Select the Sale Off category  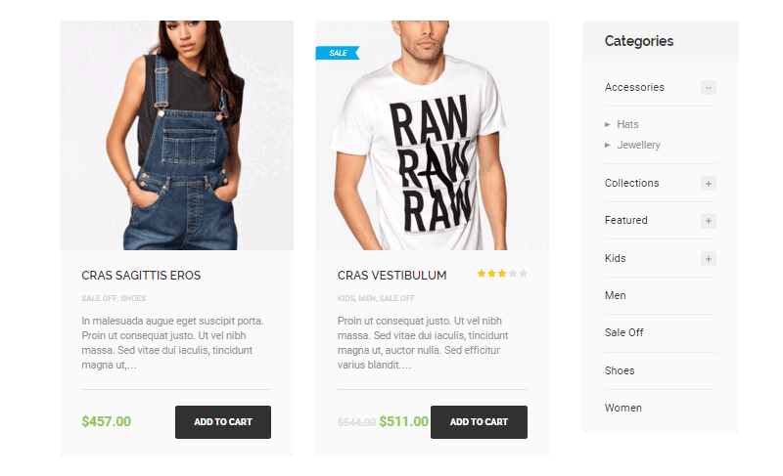pyautogui.click(x=623, y=332)
